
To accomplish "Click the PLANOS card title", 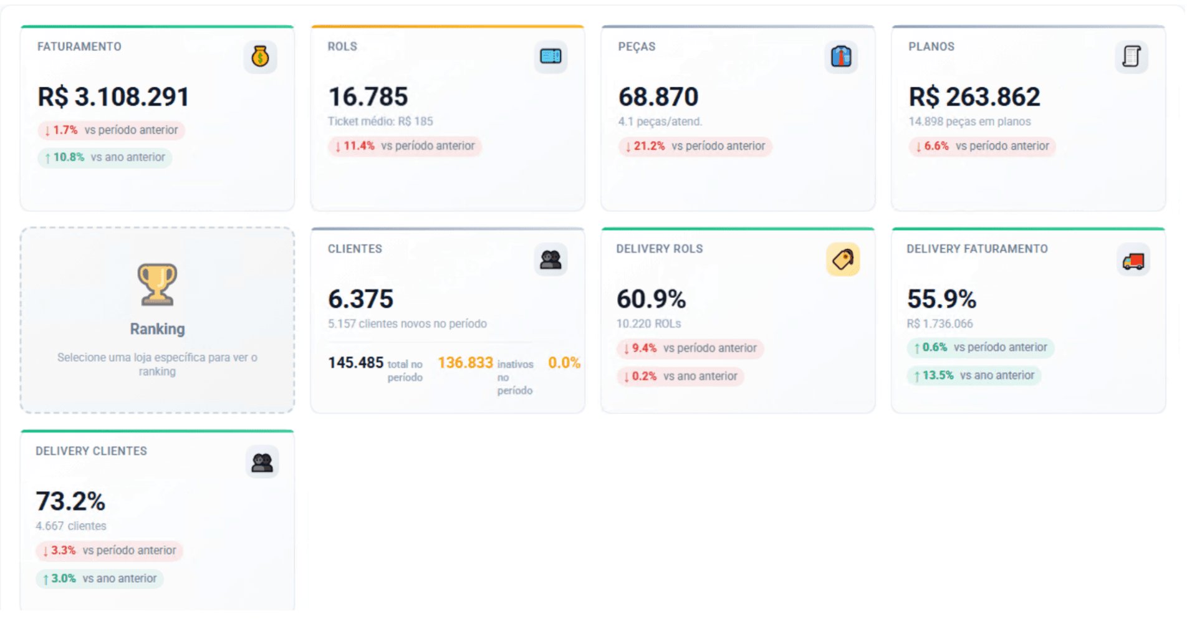I will [x=931, y=47].
